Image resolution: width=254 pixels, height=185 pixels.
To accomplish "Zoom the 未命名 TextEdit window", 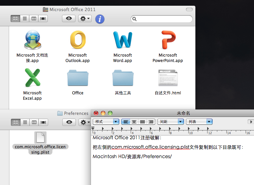I will coord(110,113).
